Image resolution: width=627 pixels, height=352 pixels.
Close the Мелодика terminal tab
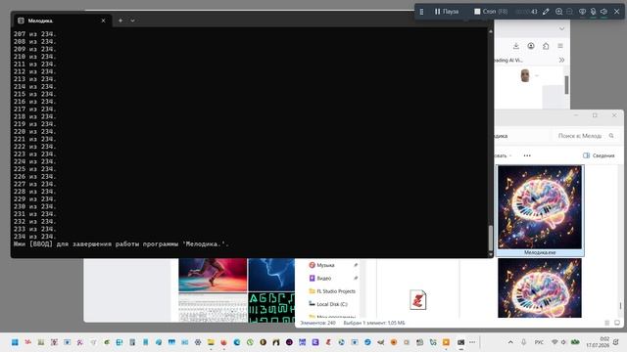103,21
